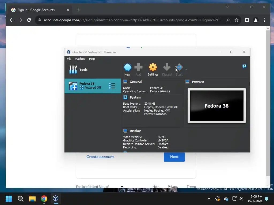Click the Add machine plus icon

tap(138, 69)
